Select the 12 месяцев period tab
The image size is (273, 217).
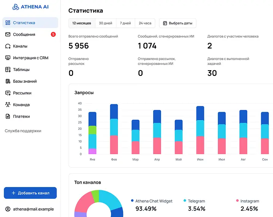coord(82,23)
